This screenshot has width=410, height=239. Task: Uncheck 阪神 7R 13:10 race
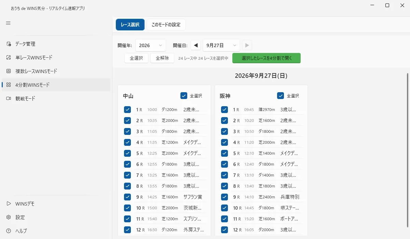(224, 175)
